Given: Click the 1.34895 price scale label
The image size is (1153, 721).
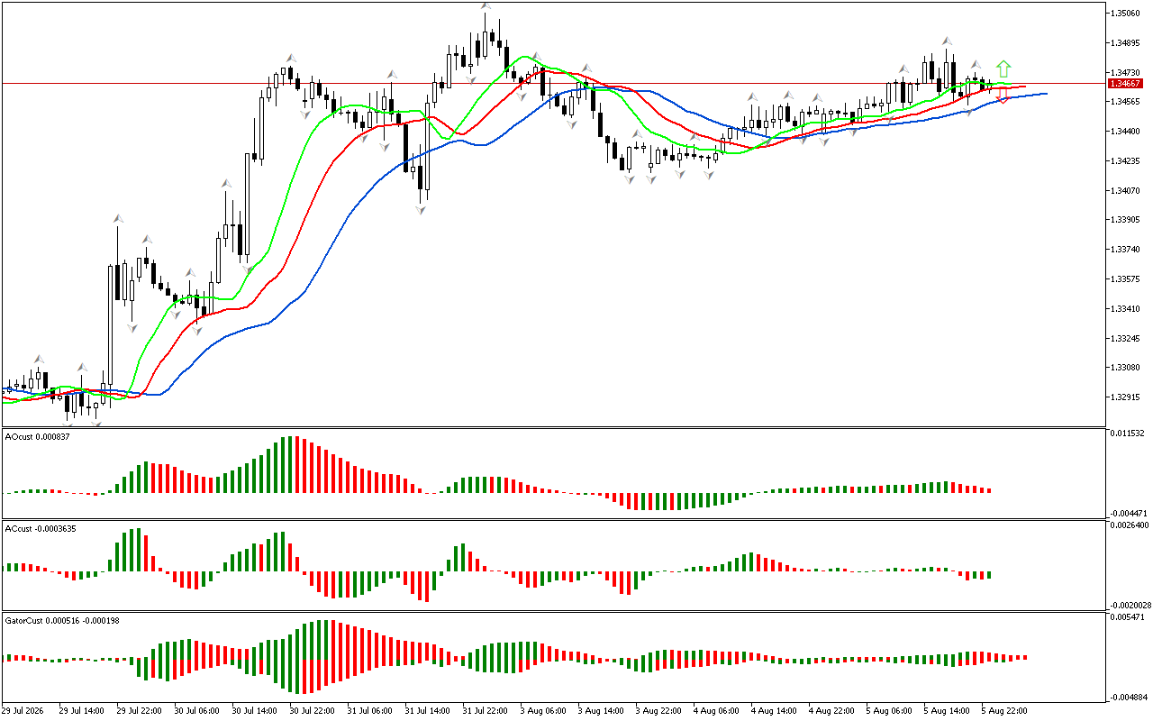Looking at the screenshot, I should pyautogui.click(x=1127, y=43).
